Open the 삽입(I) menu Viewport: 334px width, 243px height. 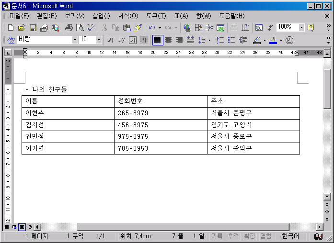tap(101, 16)
